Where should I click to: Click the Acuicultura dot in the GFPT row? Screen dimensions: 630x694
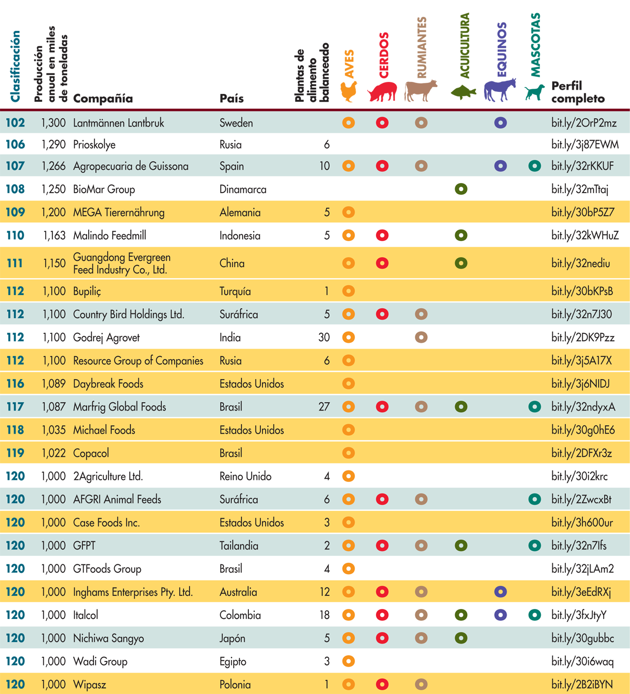click(461, 545)
